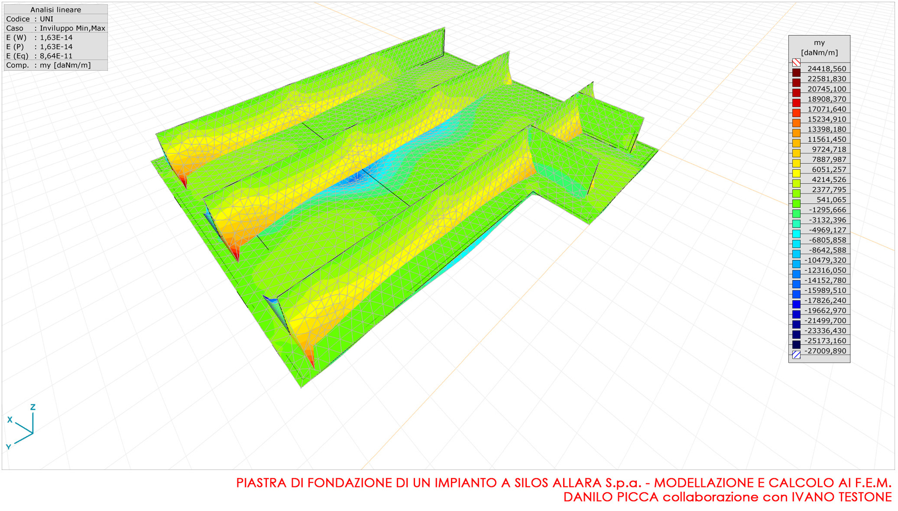Click legend value -8642,588
Viewport: 898px width, 511px height.
(828, 250)
